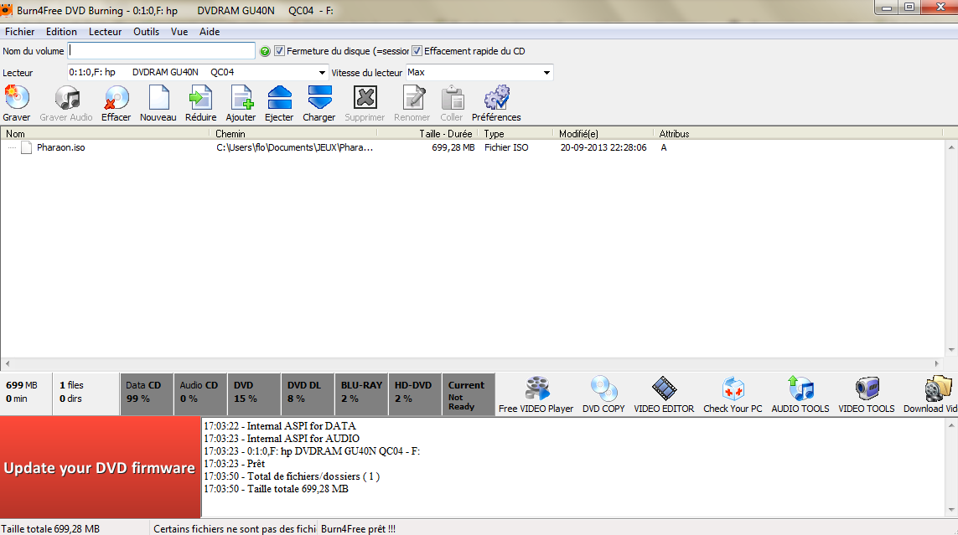This screenshot has height=535, width=958.
Task: Toggle Fermeture du disque checkbox
Action: click(279, 51)
